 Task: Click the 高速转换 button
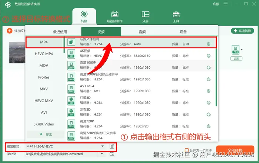[x=242, y=31]
